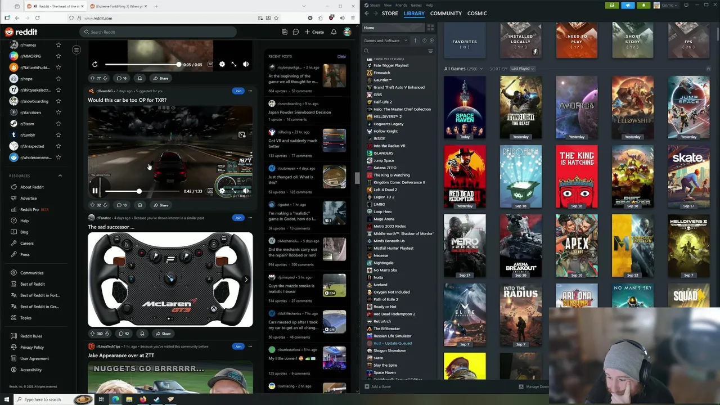Show next McLaren wheel image
The height and width of the screenshot is (405, 720).
[246, 279]
